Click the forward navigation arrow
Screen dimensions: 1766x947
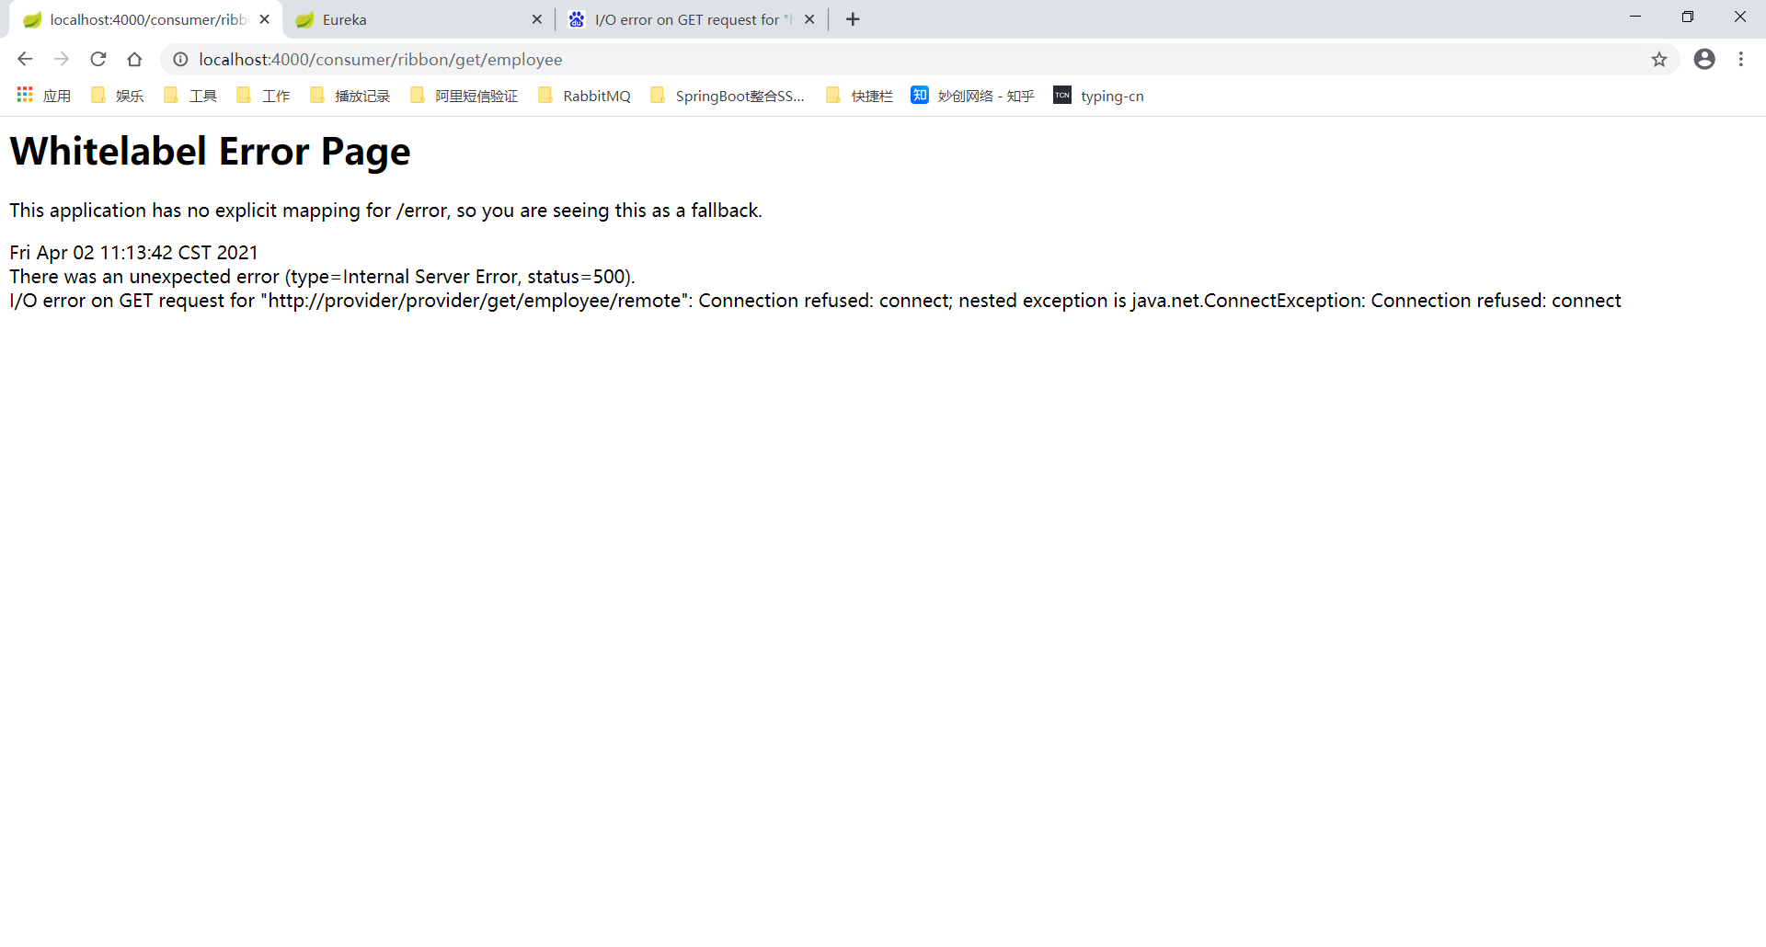[62, 59]
